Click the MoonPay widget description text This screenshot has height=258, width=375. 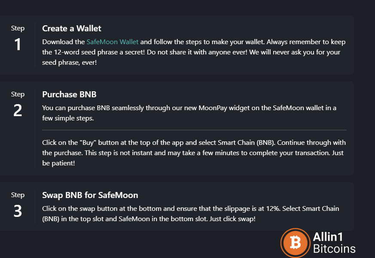(189, 113)
